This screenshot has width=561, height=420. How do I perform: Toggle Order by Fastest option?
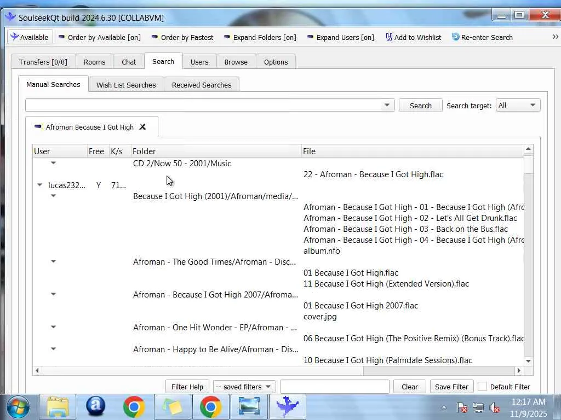pyautogui.click(x=182, y=37)
